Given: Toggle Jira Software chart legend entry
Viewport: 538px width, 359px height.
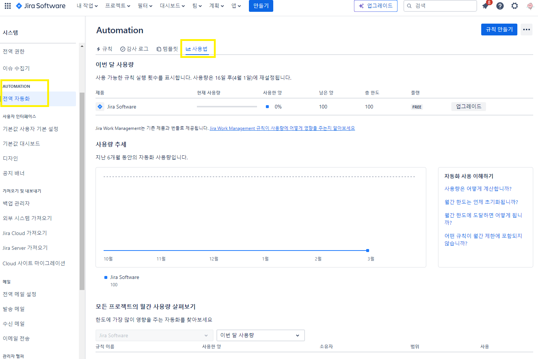Looking at the screenshot, I should tap(122, 277).
